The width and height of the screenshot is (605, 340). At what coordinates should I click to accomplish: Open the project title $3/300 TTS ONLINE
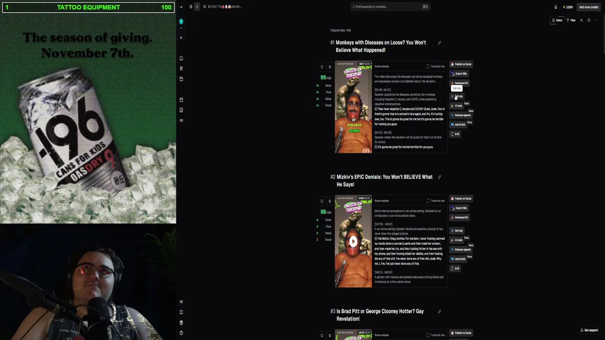225,7
